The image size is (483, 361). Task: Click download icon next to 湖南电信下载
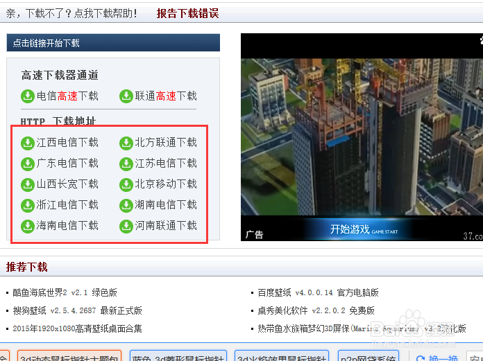[126, 205]
